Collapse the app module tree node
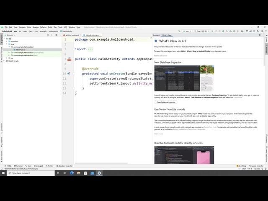 point(4,39)
